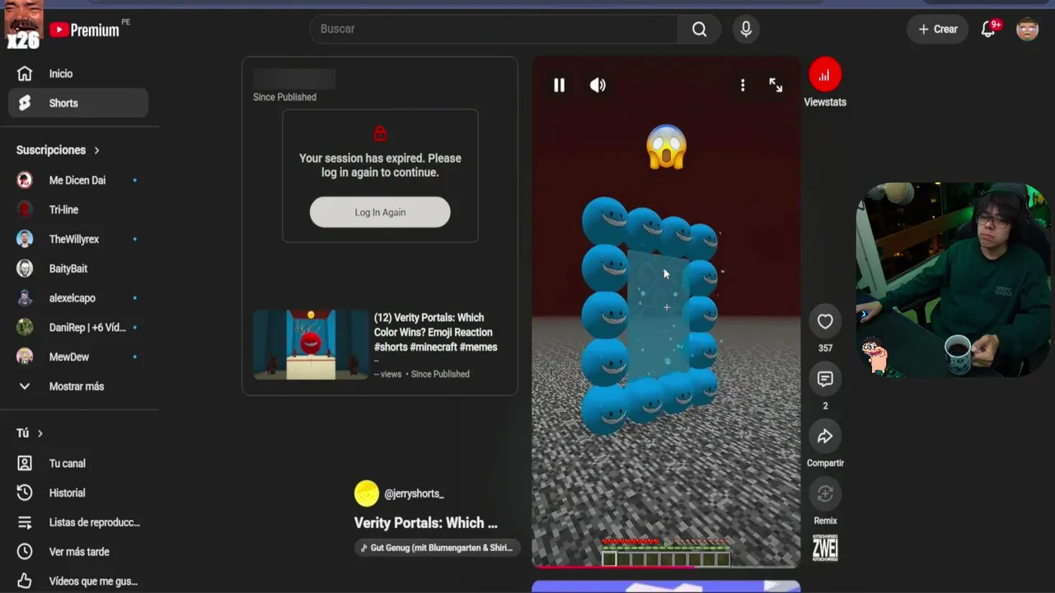Open notifications bell
Viewport: 1055px width, 593px height.
point(988,30)
